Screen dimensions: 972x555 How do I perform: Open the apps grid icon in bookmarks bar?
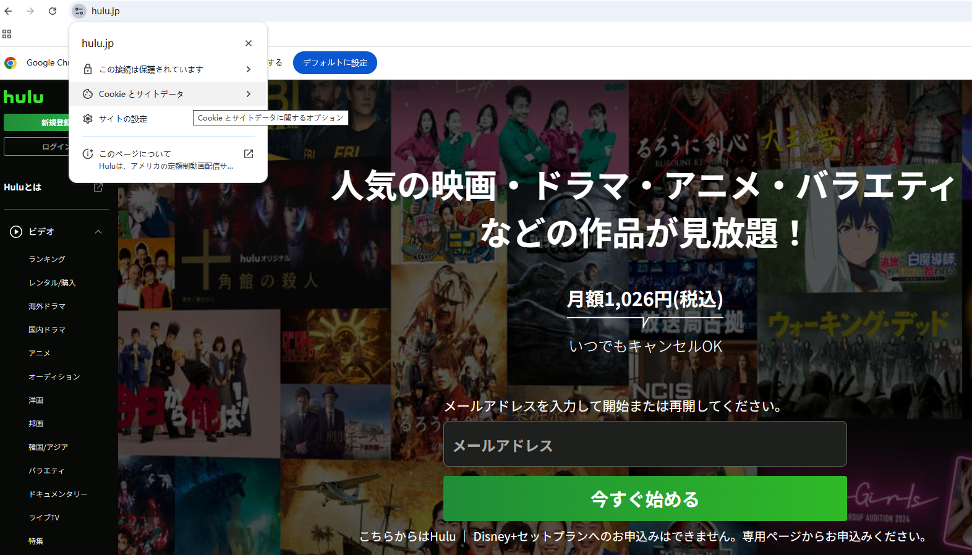(7, 34)
